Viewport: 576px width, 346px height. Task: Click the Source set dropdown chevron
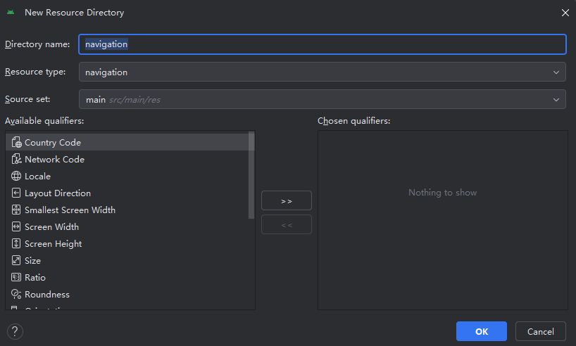[556, 100]
